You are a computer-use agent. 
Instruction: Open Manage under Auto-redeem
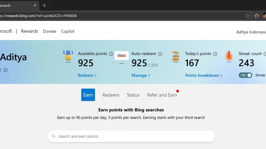[141, 75]
